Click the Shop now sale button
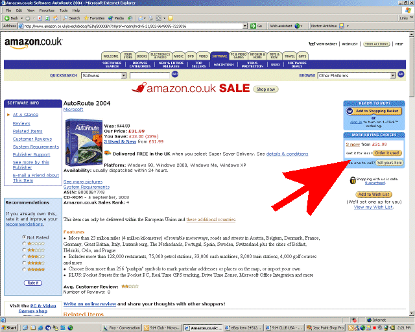Viewport: 415px width, 332px height. (266, 89)
